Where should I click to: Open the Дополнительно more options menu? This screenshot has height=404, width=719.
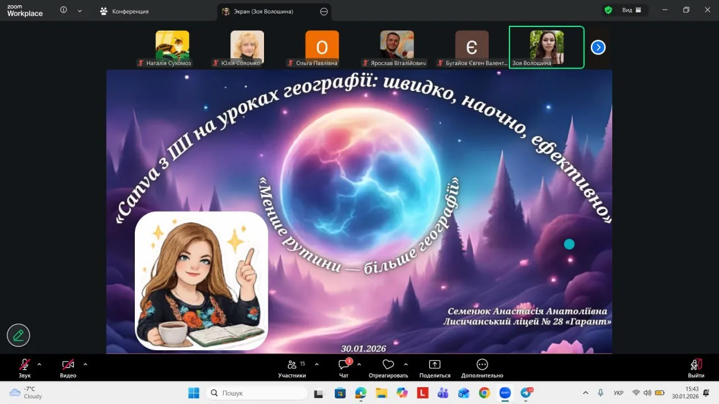click(482, 368)
